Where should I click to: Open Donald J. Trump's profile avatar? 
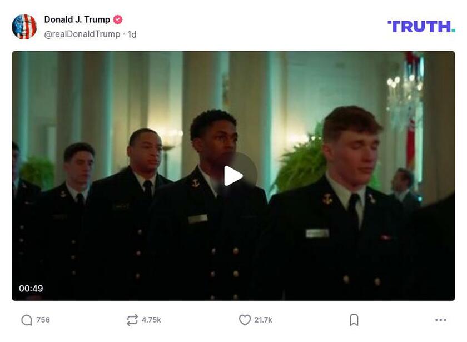(23, 24)
